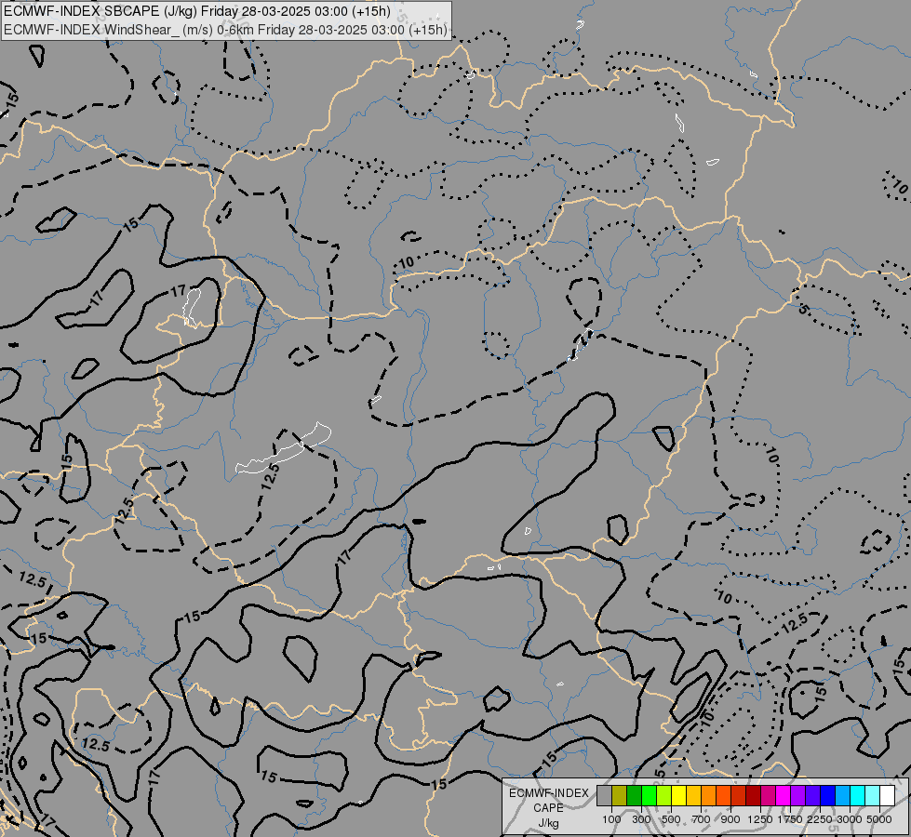Select the cyan swatch right of the 3000 tick
The image size is (911, 837).
pyautogui.click(x=858, y=795)
